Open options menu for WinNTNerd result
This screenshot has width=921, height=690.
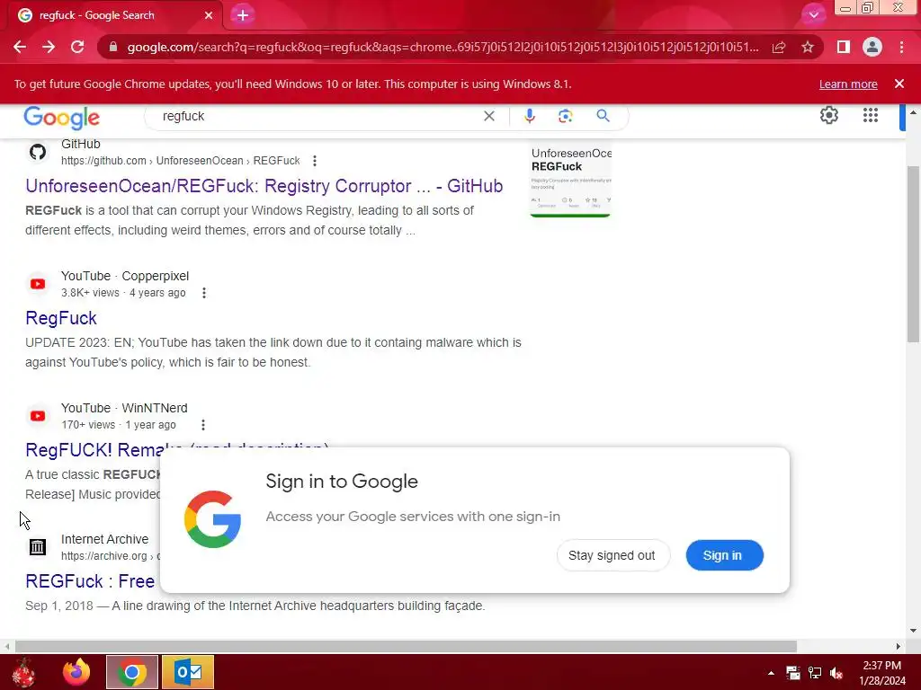202,425
